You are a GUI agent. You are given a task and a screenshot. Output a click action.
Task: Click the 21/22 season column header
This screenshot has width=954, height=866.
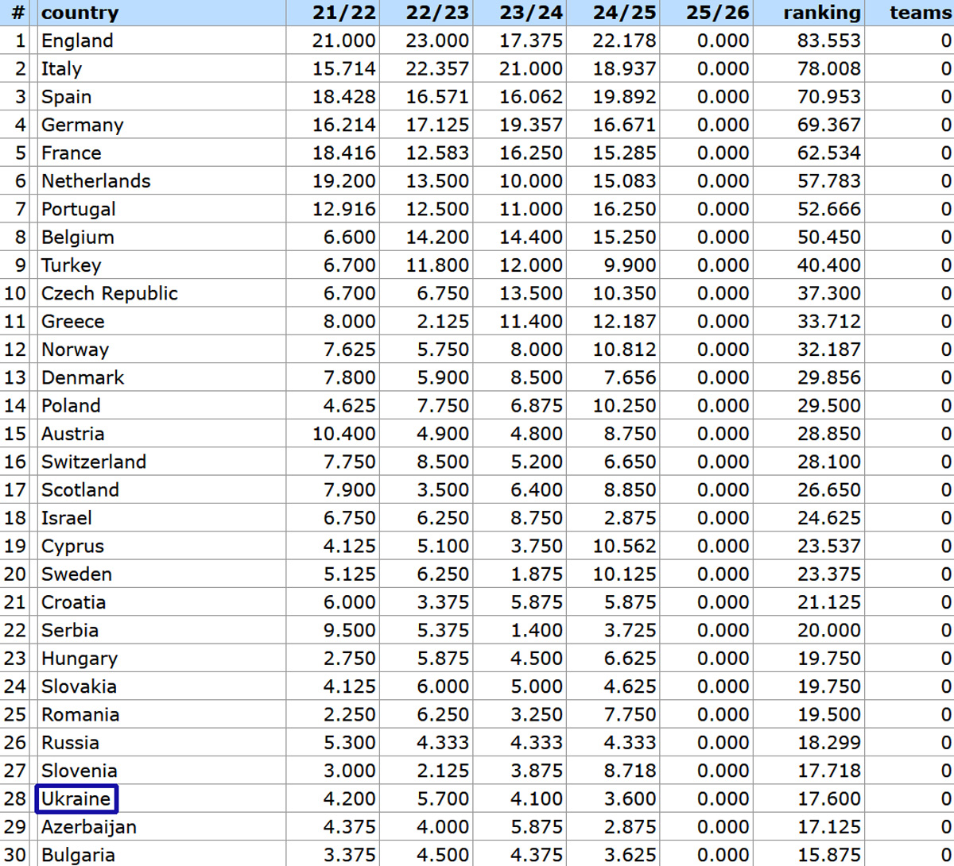[344, 13]
